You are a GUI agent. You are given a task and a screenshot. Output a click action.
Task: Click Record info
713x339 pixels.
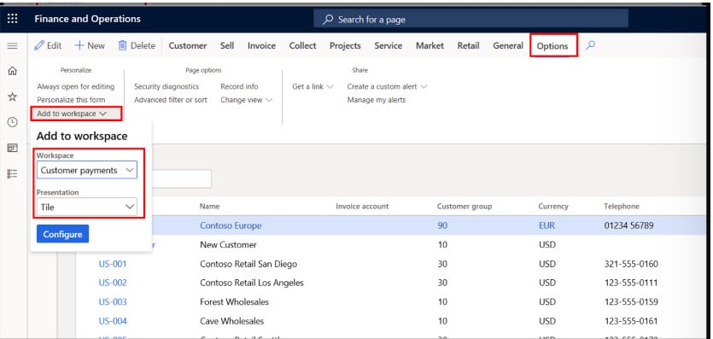(239, 86)
